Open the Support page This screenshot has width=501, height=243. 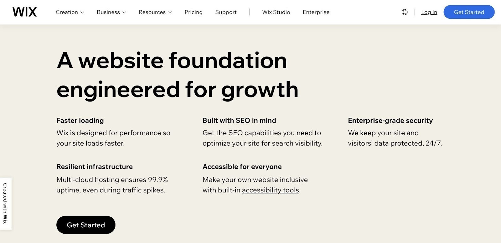226,12
